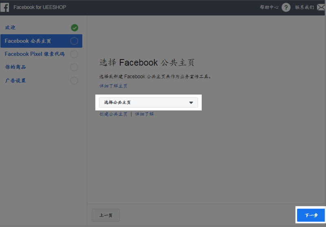Click the 创建公共主页 link
Screen dimensions: 326x227
(x=113, y=114)
